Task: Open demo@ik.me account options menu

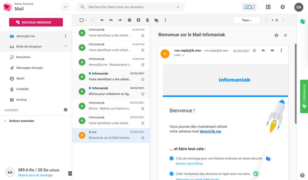Action: (x=65, y=36)
